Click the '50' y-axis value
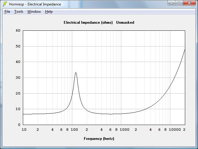198x149 pixels. [18, 46]
